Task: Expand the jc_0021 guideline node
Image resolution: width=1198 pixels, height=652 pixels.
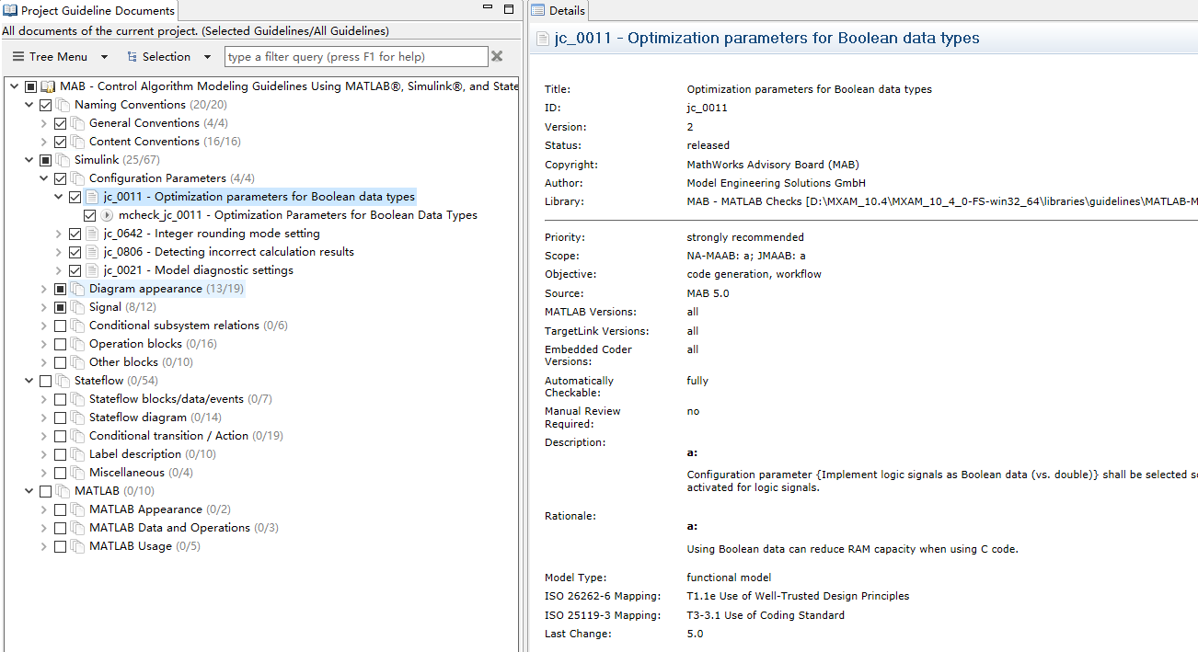Action: click(x=58, y=270)
